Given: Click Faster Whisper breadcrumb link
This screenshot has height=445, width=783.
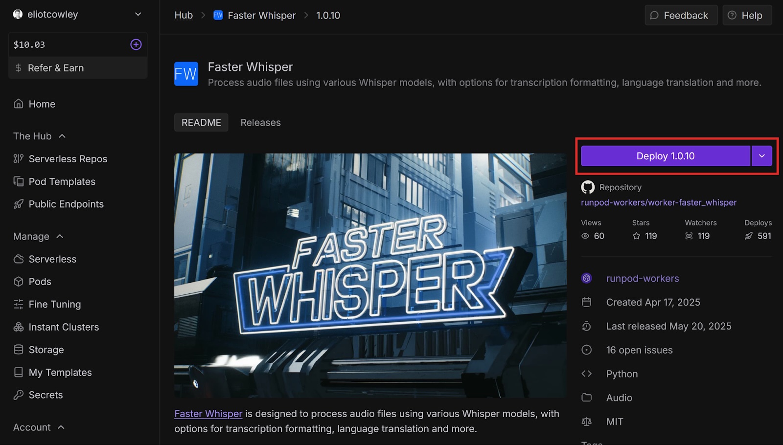Looking at the screenshot, I should (262, 15).
